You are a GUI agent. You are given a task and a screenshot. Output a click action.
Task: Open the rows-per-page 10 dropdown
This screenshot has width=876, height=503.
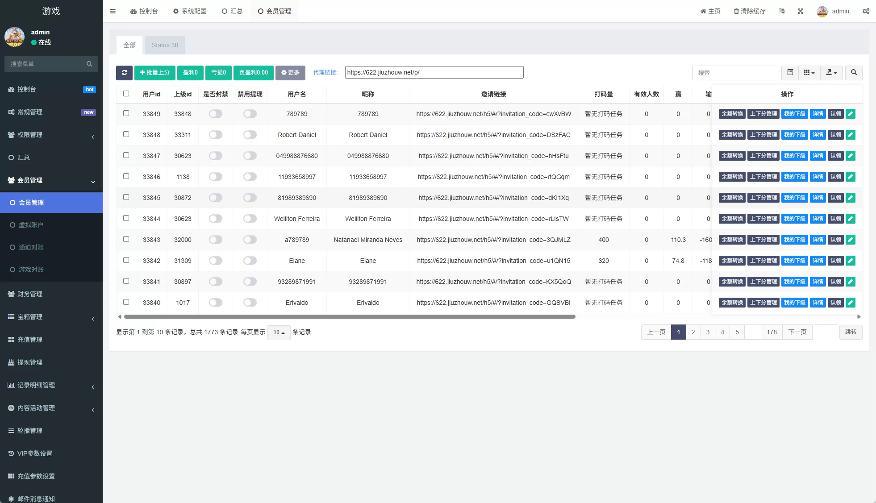tap(279, 332)
